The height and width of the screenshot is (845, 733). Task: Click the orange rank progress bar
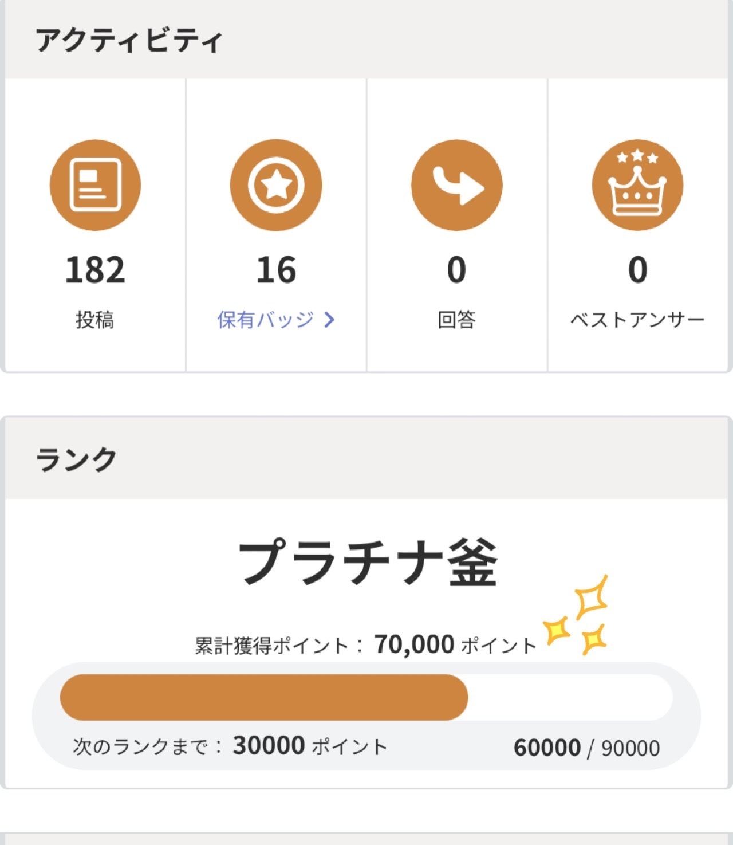(264, 697)
